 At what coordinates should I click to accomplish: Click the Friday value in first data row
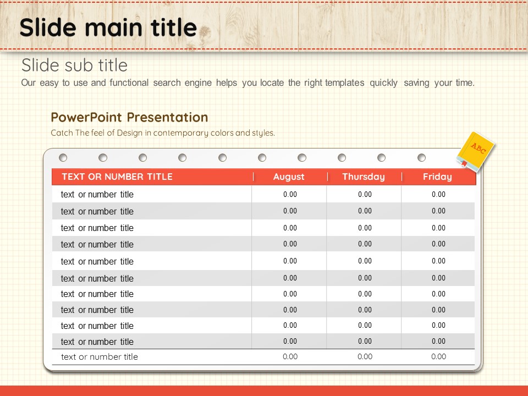[x=438, y=195]
